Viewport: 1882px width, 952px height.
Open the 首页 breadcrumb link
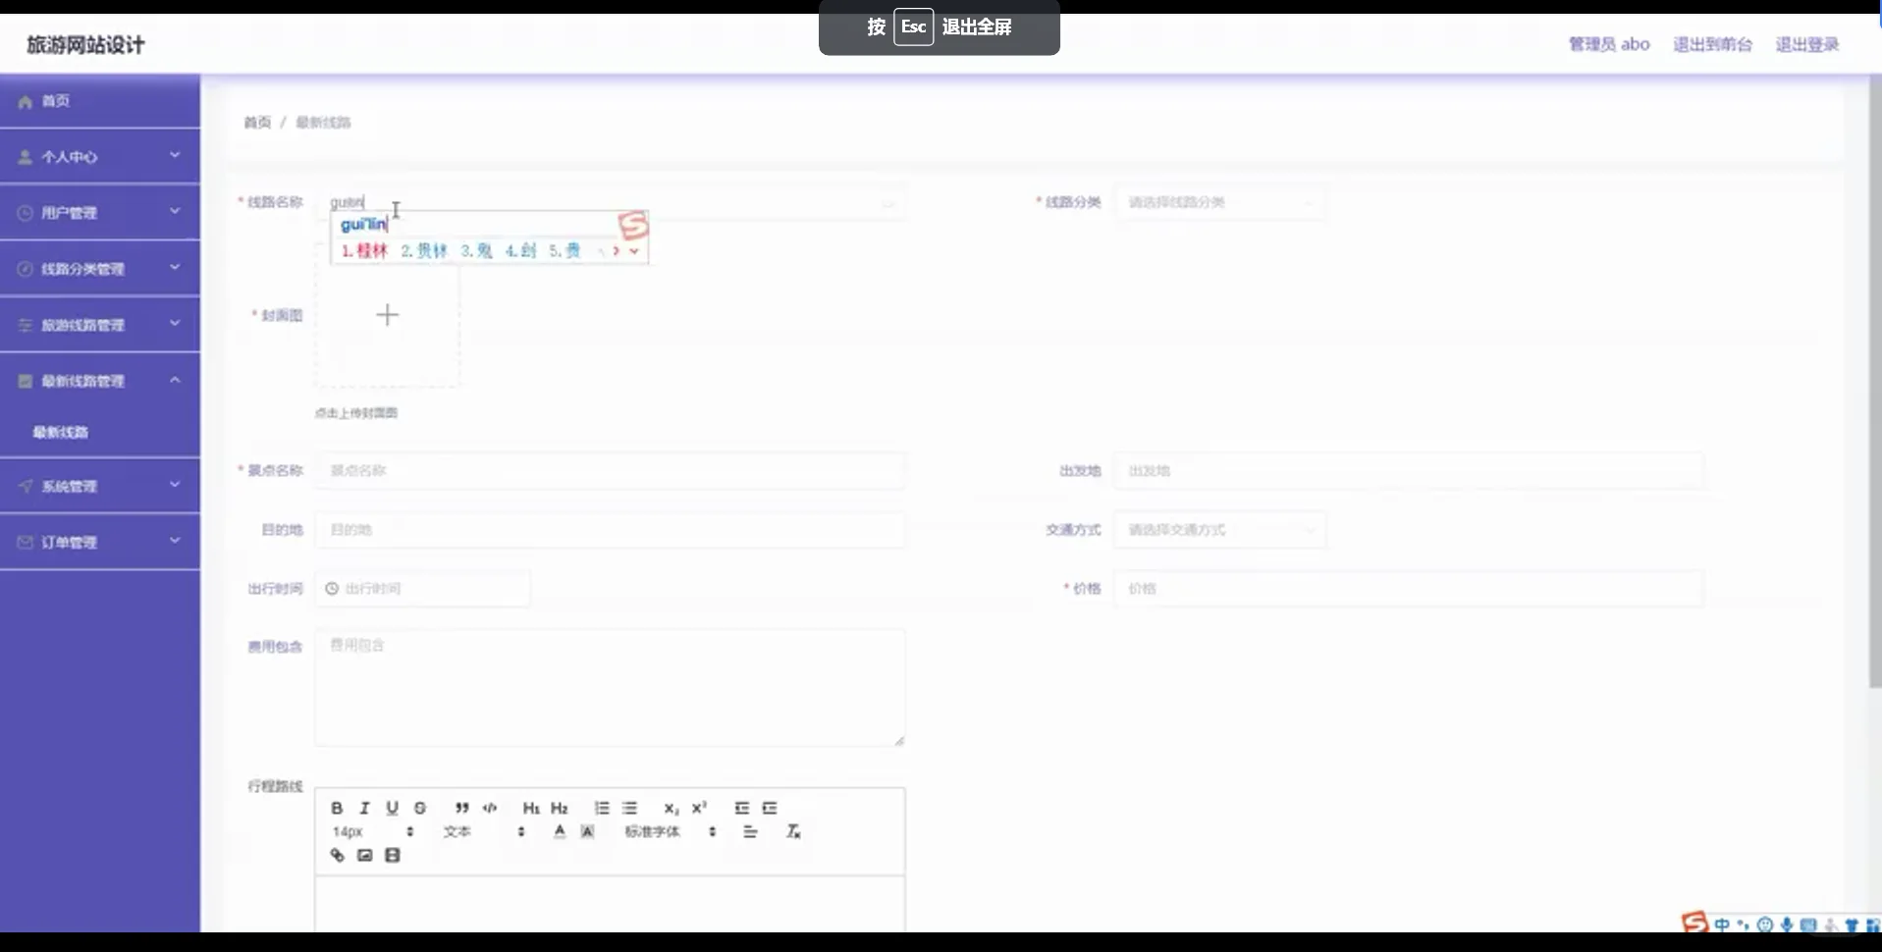[x=256, y=122]
